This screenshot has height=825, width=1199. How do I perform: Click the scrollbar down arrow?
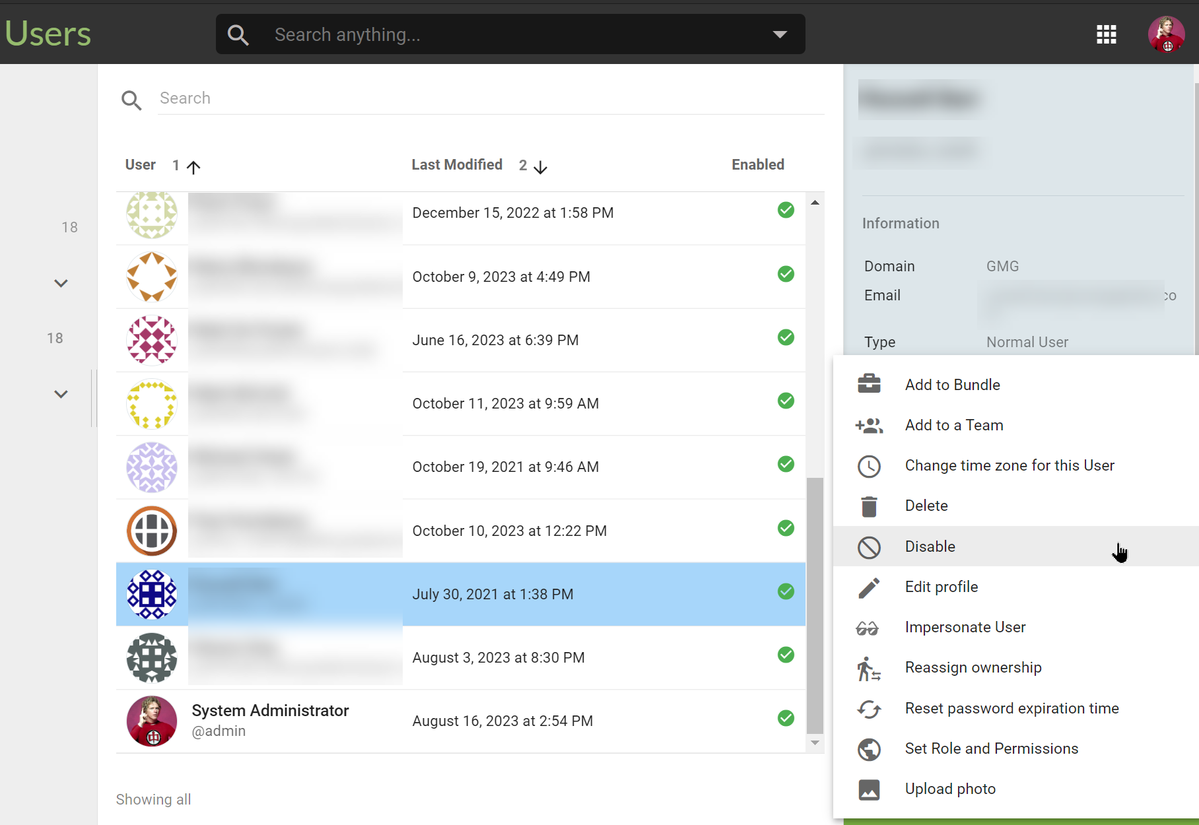(x=815, y=743)
